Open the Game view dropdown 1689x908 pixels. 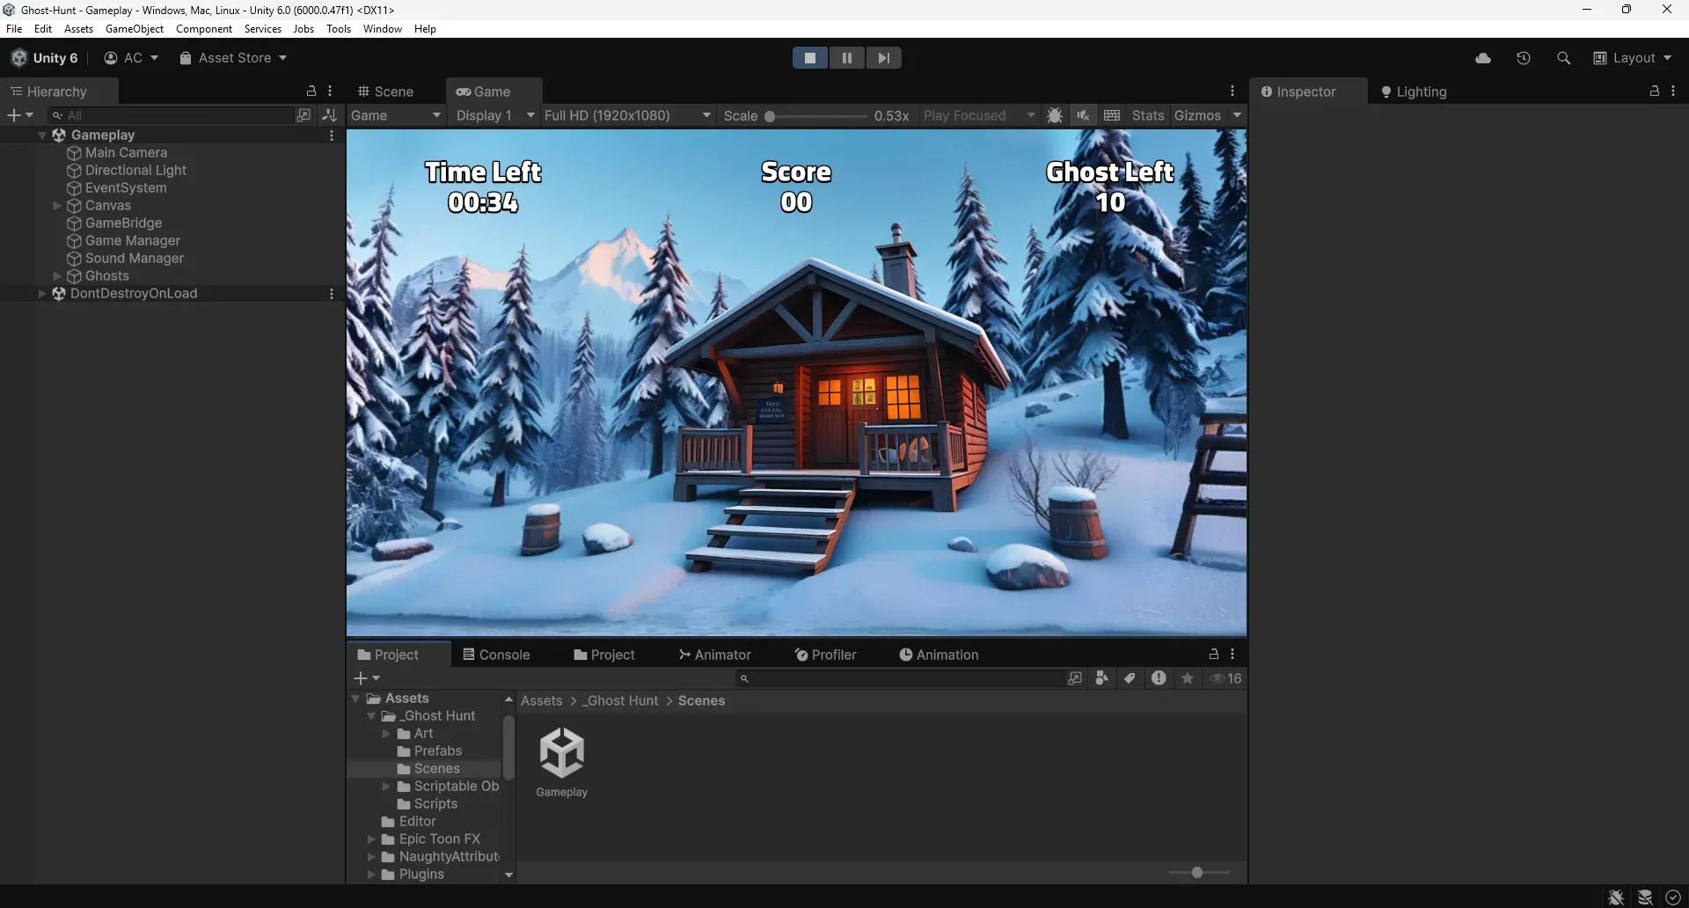(x=396, y=115)
